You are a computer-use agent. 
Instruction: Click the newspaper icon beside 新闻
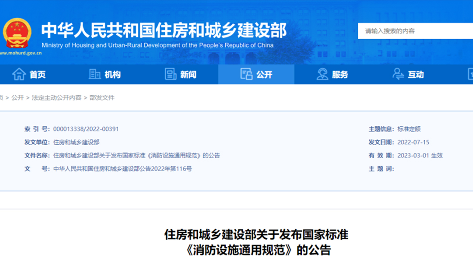point(170,74)
